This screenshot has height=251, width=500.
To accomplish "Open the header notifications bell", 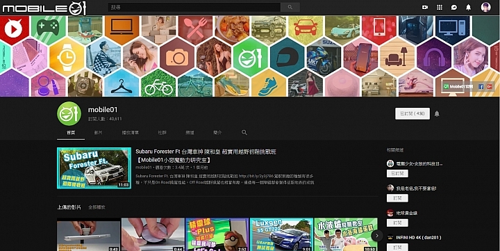I will click(x=468, y=8).
